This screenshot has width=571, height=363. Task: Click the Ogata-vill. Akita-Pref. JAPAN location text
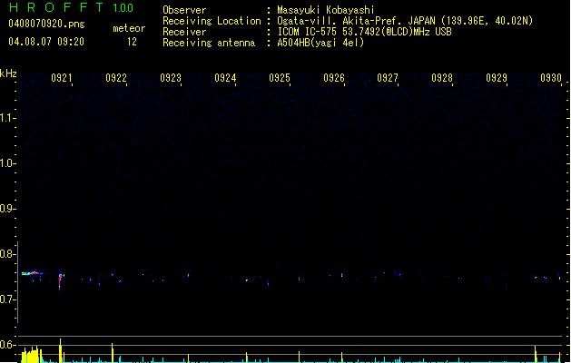click(x=405, y=21)
